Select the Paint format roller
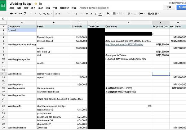The image size is (186, 130). point(25,14)
